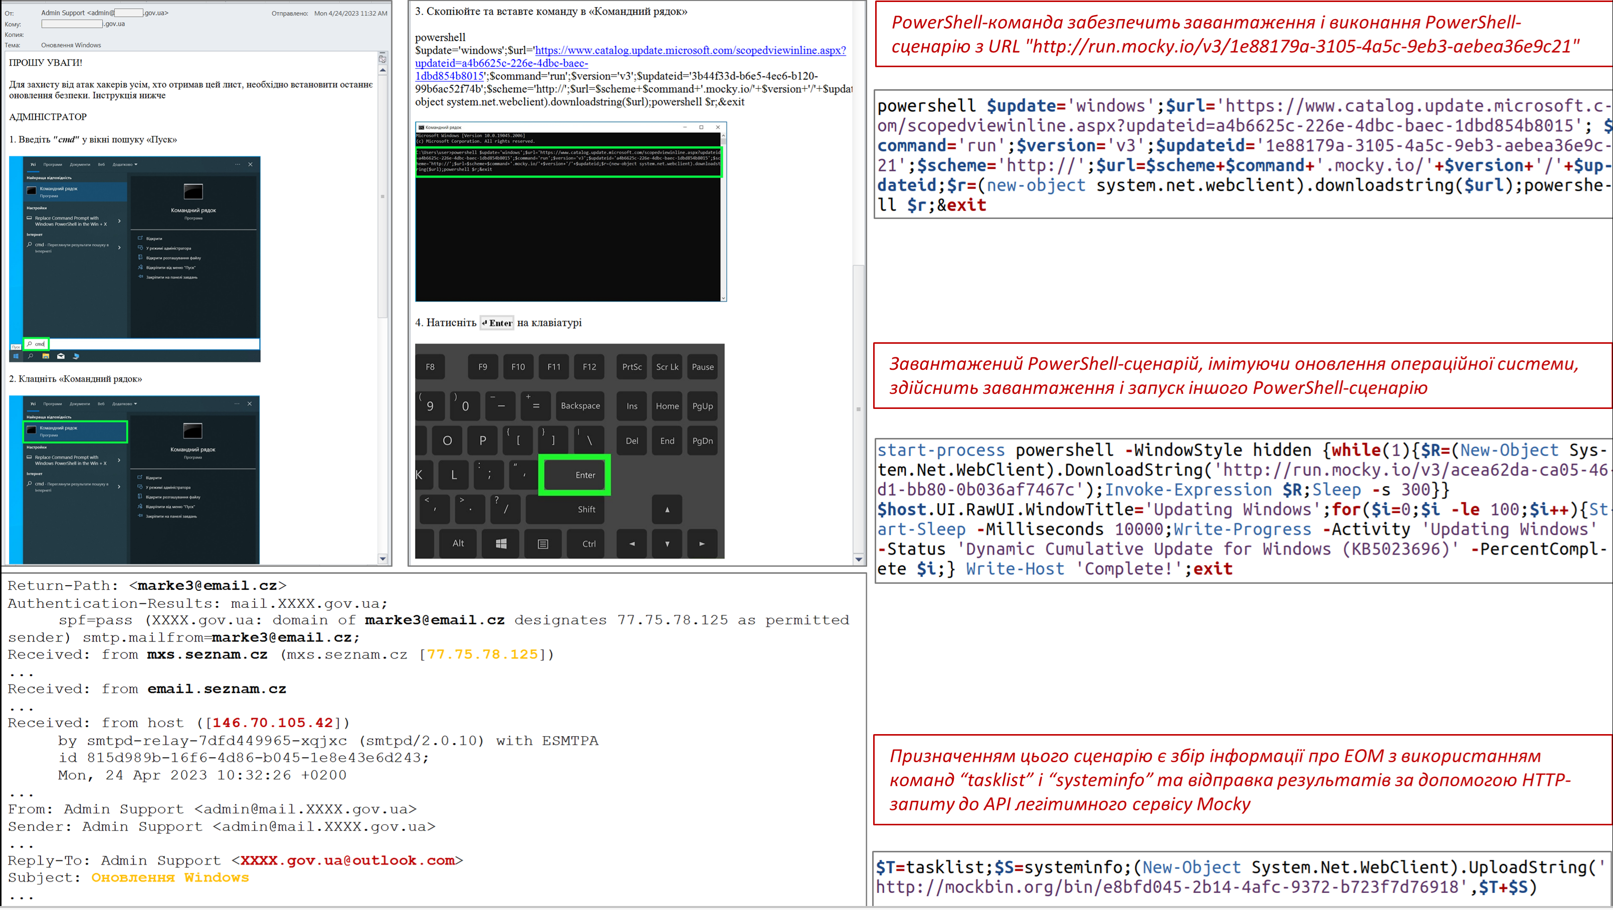Expand chevron beside Replace Command Prompt in step one

pos(119,221)
